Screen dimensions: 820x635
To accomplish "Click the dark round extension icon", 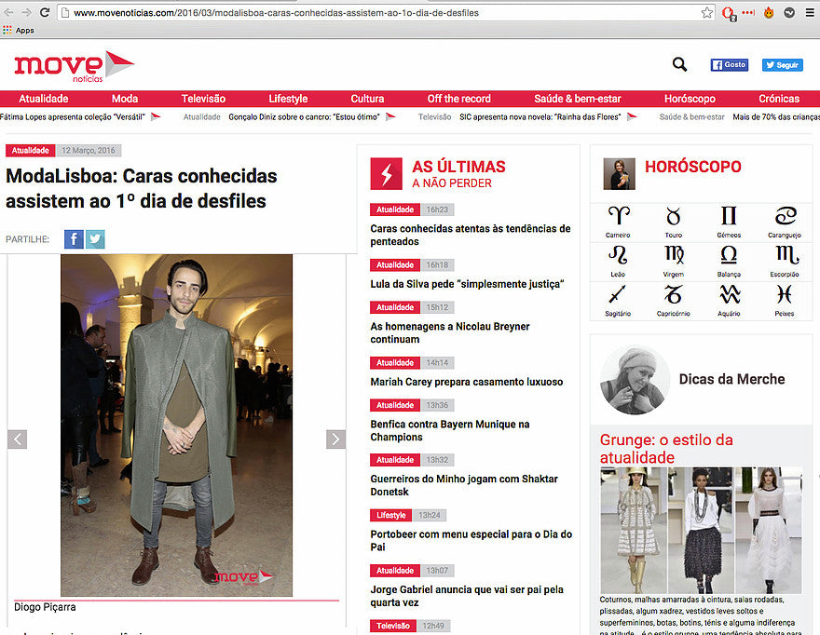I will (789, 12).
